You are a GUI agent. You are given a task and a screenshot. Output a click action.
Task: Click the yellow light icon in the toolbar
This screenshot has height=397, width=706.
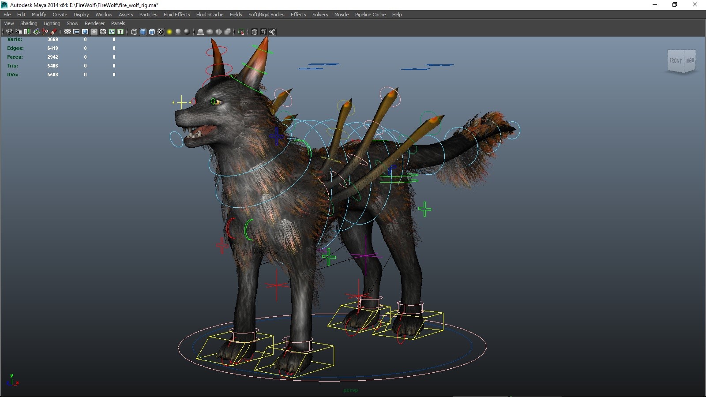[169, 32]
